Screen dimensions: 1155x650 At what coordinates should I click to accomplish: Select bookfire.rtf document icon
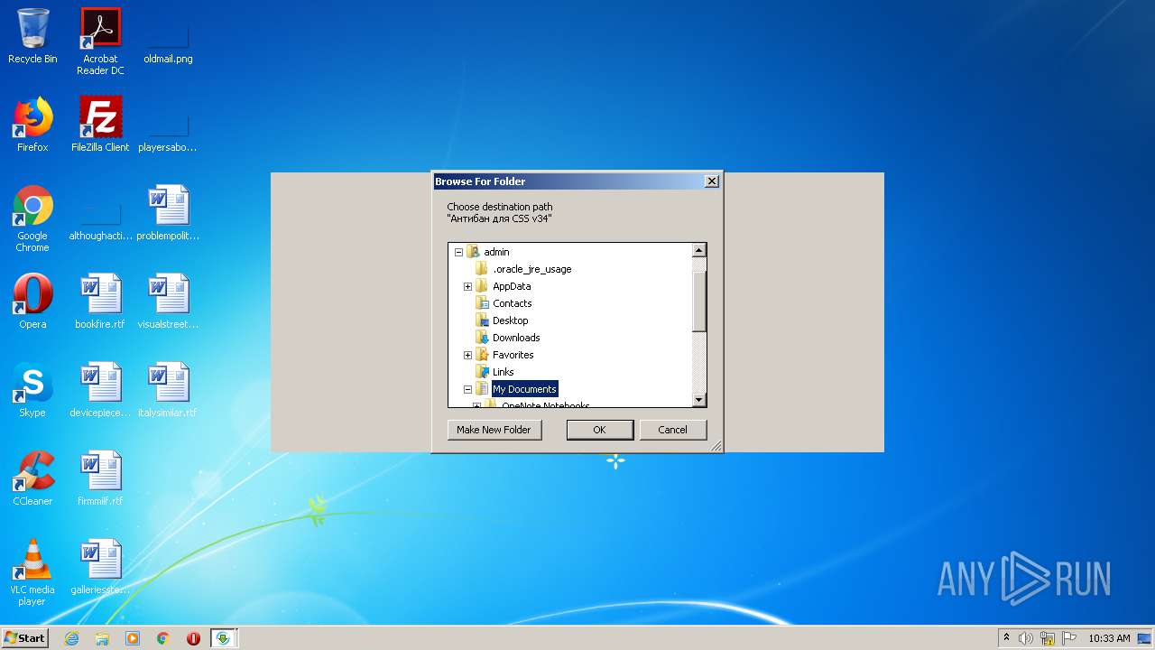[x=100, y=302]
